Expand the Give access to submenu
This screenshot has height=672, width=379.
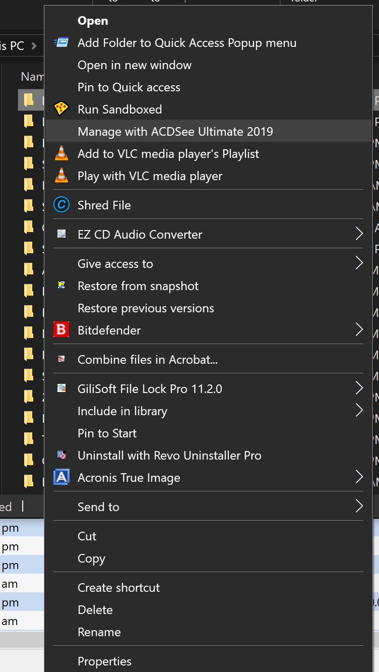click(359, 262)
